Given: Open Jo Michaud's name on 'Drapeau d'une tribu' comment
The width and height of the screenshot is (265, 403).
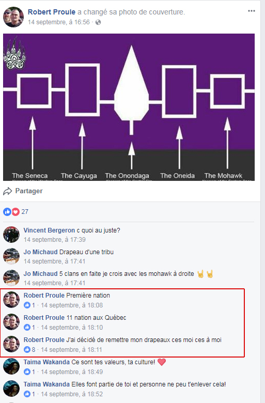Looking at the screenshot, I should [41, 252].
